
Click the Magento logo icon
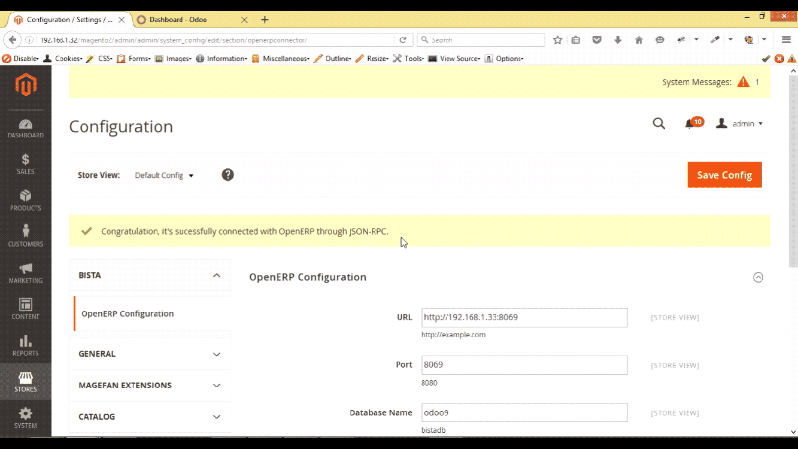point(26,84)
